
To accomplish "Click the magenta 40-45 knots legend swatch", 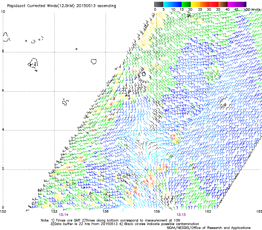I will (x=232, y=4).
